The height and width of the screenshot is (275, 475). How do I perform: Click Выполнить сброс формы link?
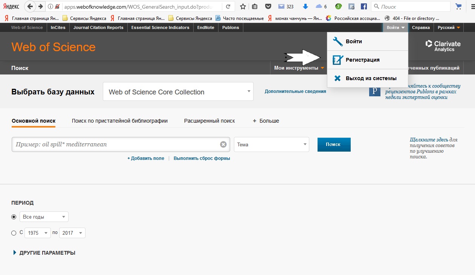point(202,158)
